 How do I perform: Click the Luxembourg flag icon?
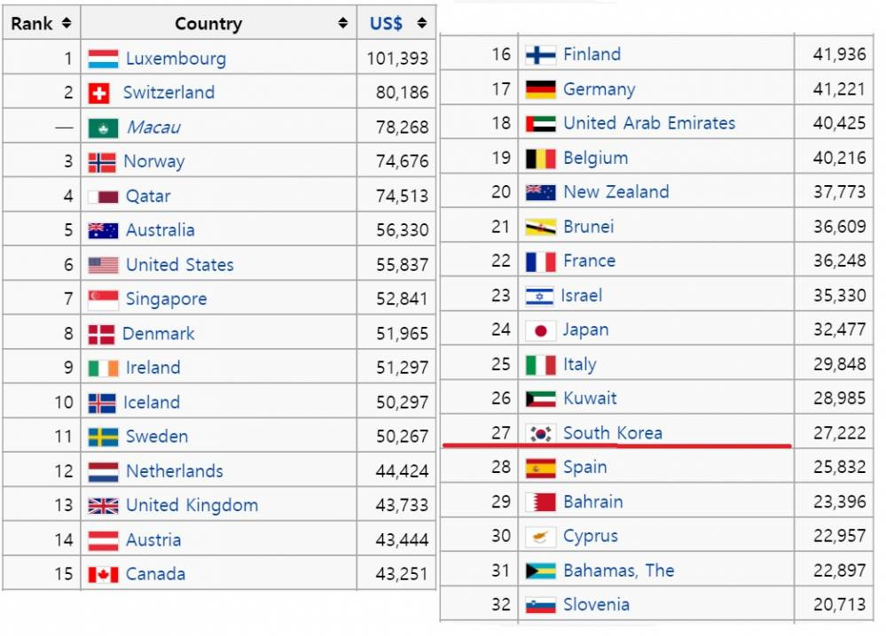(x=103, y=59)
